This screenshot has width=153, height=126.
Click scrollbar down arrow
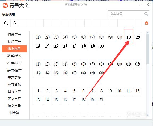click(148, 115)
